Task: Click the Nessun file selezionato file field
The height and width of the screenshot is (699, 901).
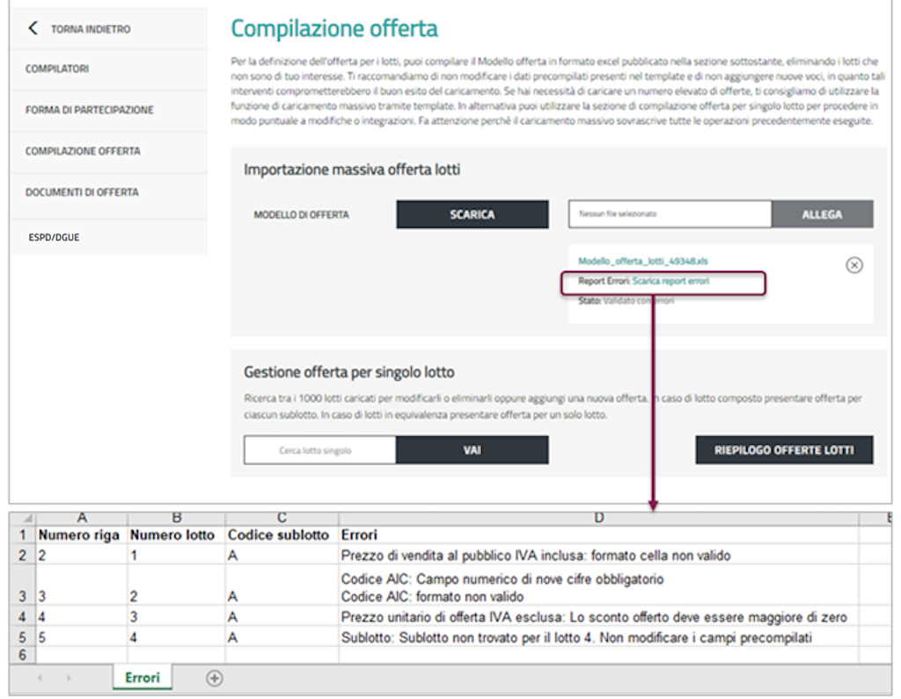Action: point(670,214)
